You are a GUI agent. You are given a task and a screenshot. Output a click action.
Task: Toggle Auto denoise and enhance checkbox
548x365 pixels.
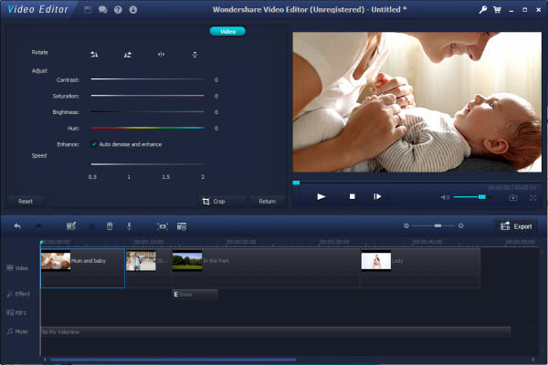94,144
